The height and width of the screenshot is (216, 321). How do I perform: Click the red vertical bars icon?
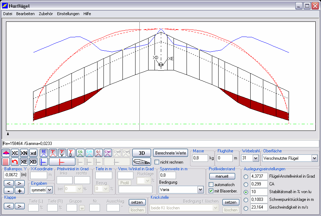coord(6,162)
